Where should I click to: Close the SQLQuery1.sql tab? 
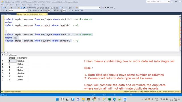46,14
